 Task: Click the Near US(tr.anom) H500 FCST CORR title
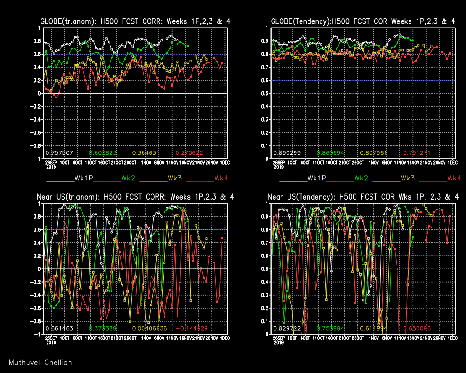tap(135, 197)
